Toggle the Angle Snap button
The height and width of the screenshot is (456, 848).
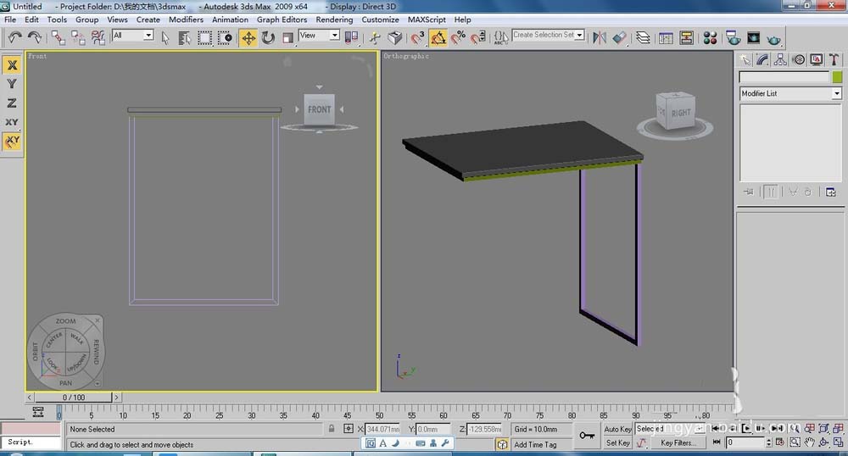click(438, 37)
